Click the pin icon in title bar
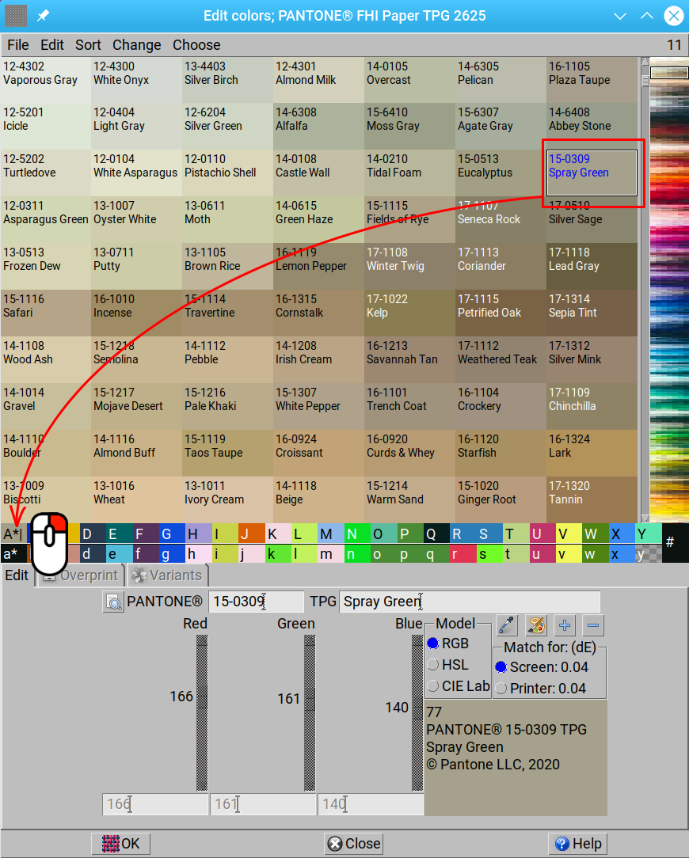The width and height of the screenshot is (689, 858). pyautogui.click(x=44, y=15)
